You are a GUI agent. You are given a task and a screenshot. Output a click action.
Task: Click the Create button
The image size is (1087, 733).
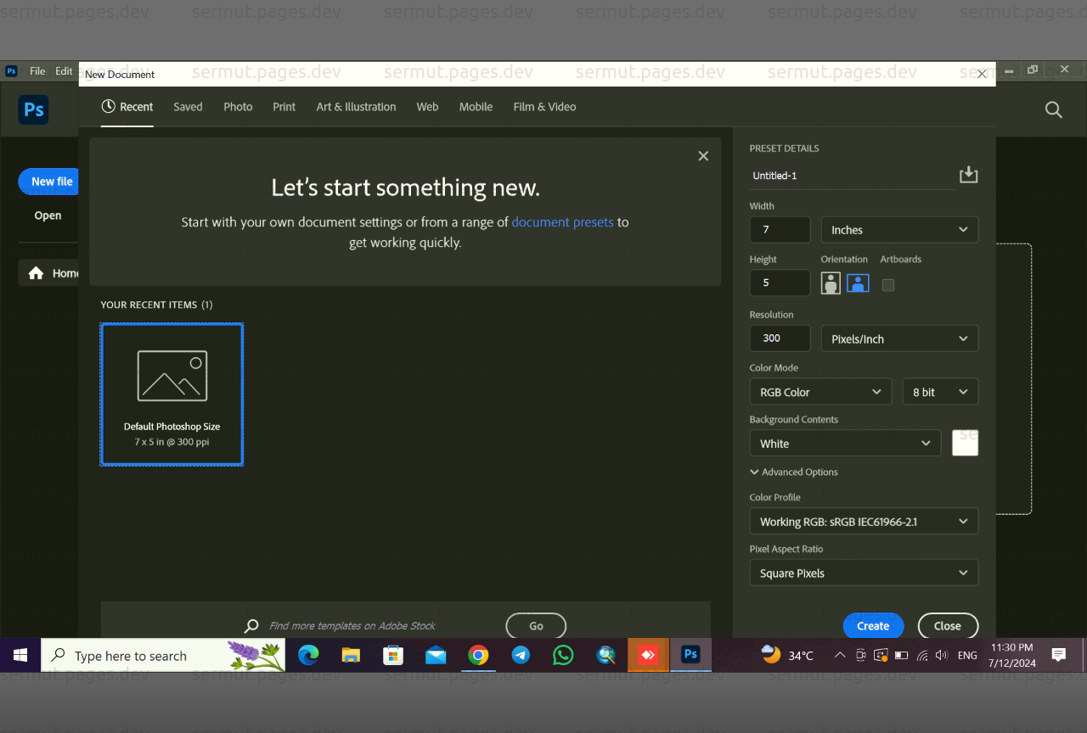pyautogui.click(x=873, y=625)
